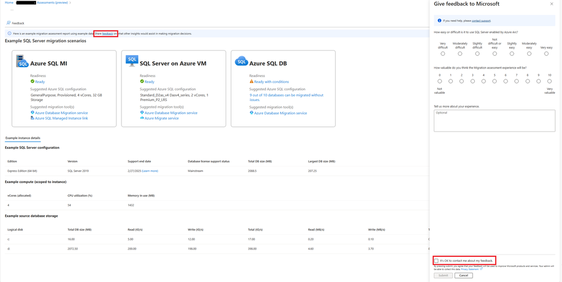Check the OK to contact me checkbox

(436, 261)
